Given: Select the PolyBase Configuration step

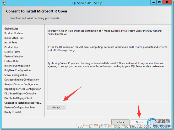Looking at the screenshot, I should (18, 70).
